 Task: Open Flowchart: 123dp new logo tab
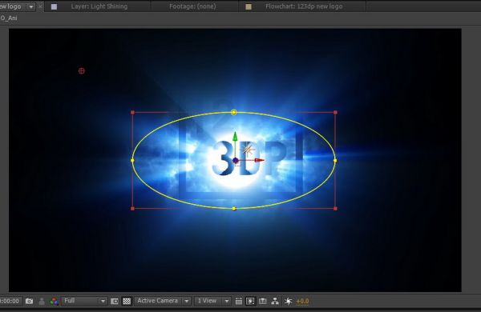point(304,6)
